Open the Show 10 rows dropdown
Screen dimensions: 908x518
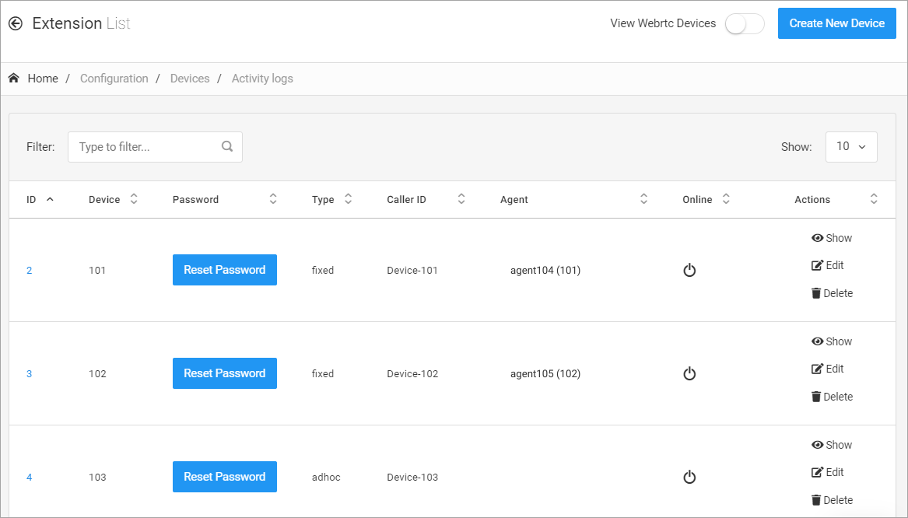851,147
